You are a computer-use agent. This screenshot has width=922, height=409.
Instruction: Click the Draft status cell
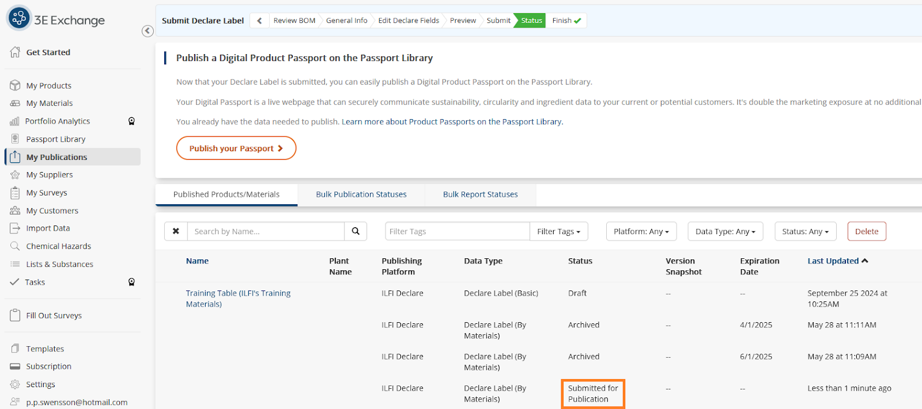tap(577, 293)
